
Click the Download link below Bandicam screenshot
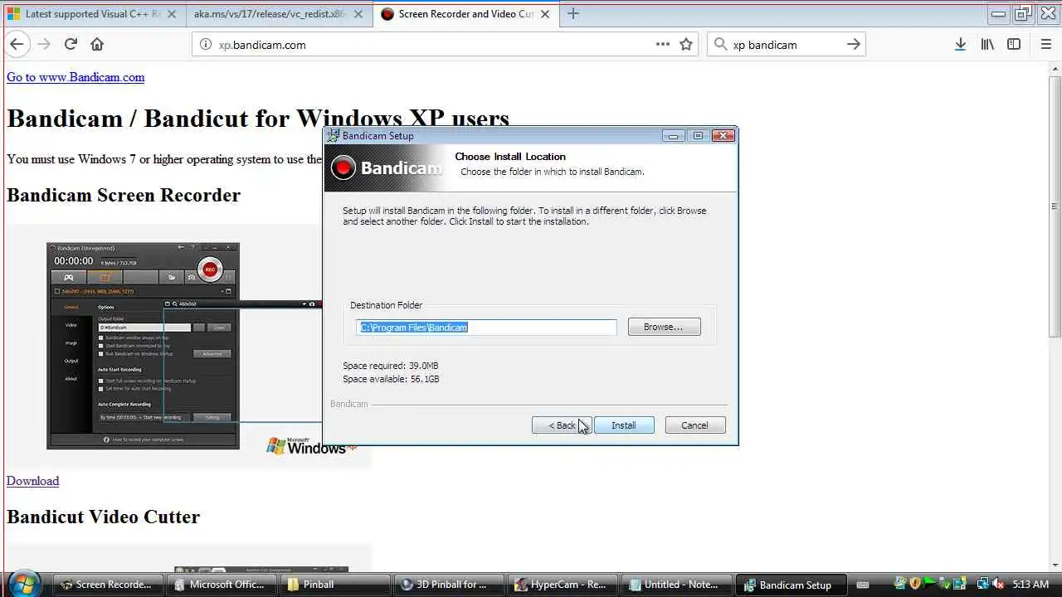tap(32, 481)
